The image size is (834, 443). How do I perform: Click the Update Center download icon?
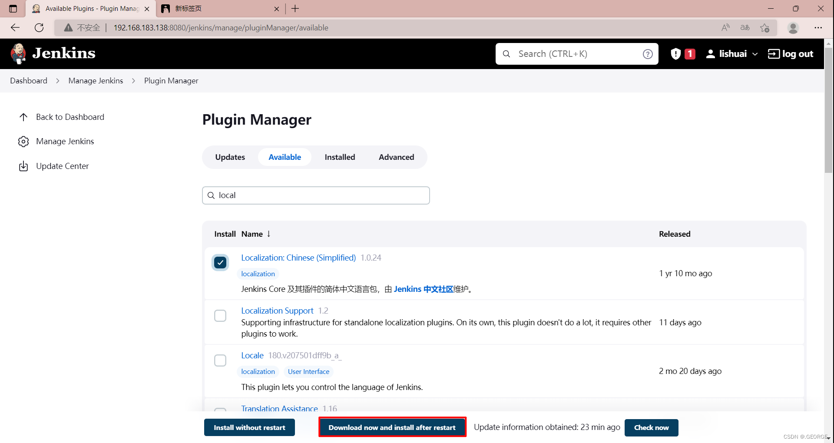click(x=23, y=166)
